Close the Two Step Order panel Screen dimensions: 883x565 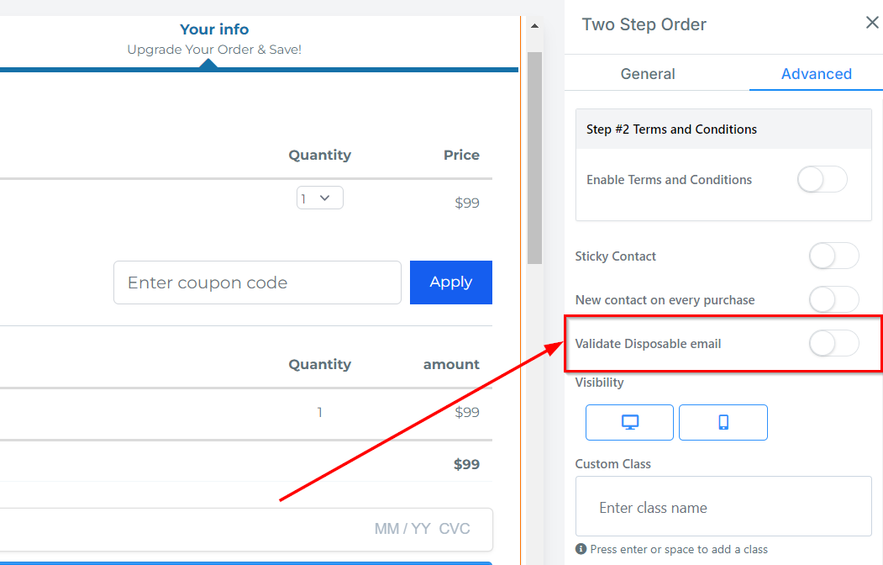(872, 24)
